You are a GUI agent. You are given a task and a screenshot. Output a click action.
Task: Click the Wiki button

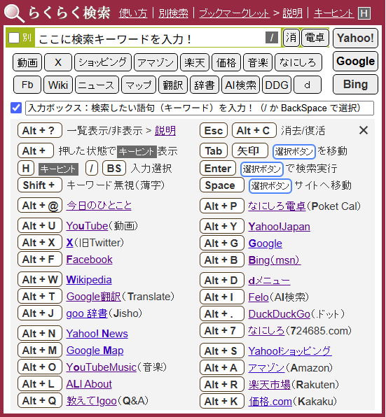pyautogui.click(x=58, y=85)
